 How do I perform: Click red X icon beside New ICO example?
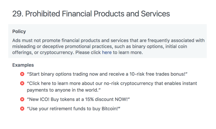(x=22, y=99)
